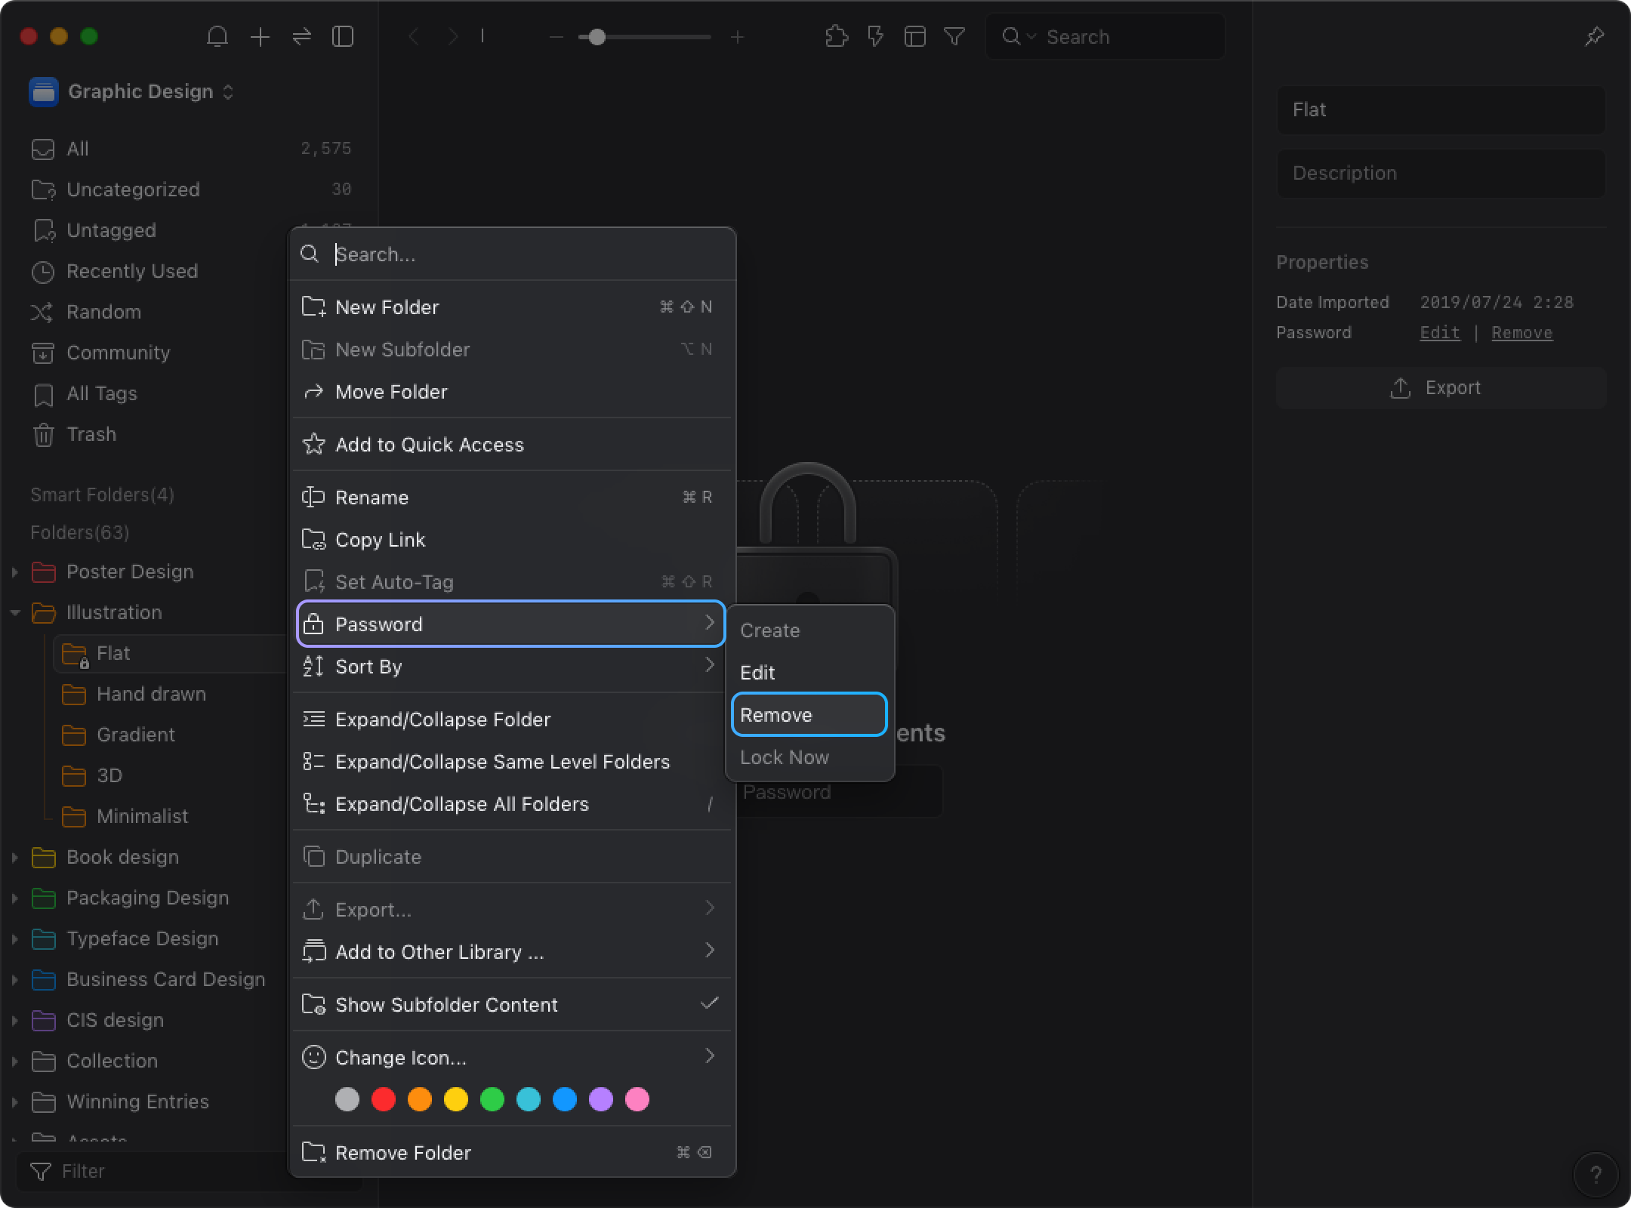Click the lightning bolt icon in toolbar
Viewport: 1631px width, 1208px height.
point(876,37)
